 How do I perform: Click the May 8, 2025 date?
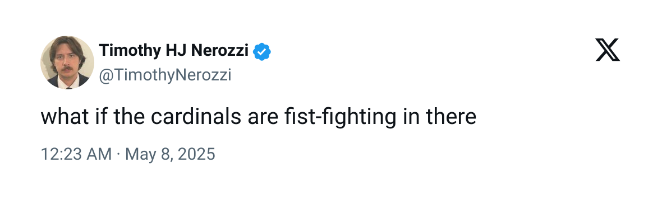click(170, 154)
